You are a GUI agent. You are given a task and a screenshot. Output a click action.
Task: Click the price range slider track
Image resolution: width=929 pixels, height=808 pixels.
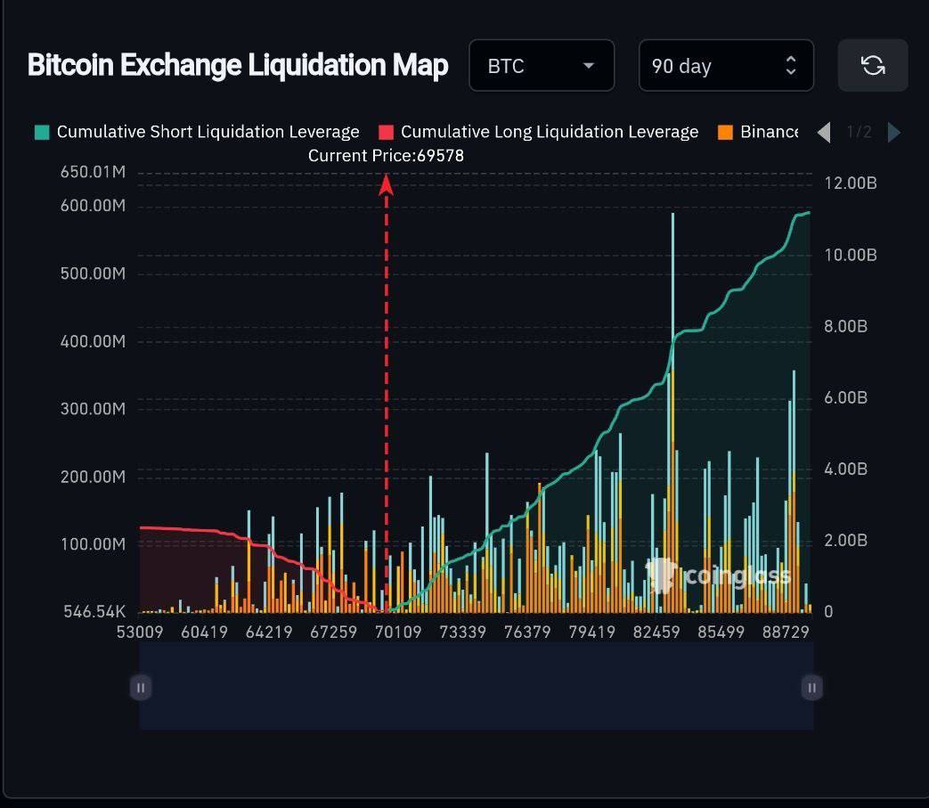(x=476, y=687)
